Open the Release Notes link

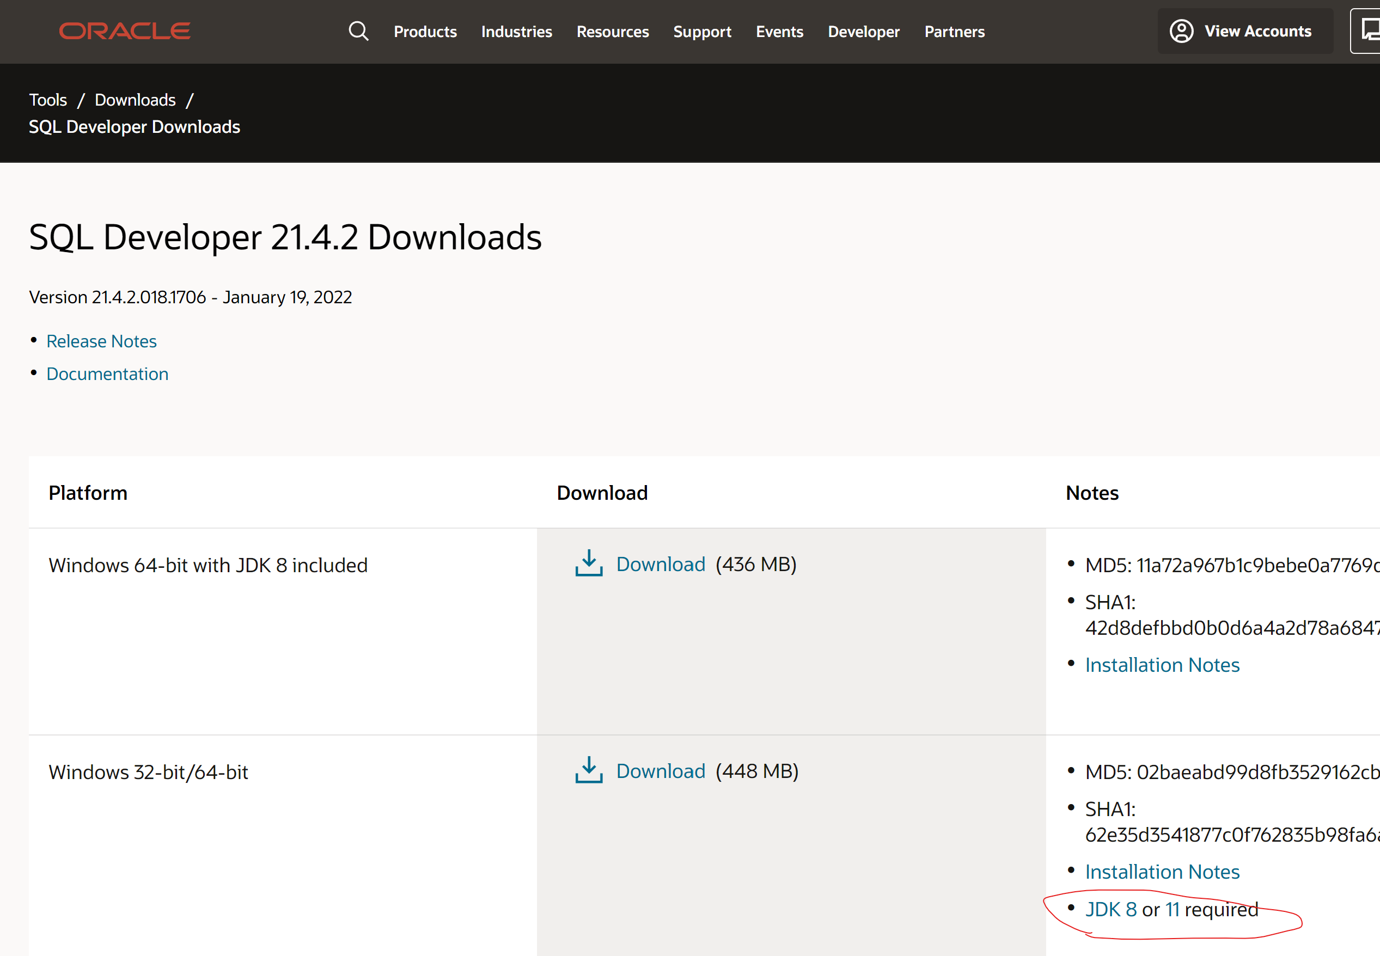101,341
